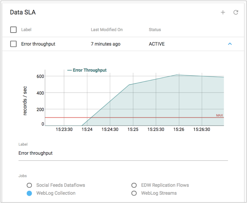The image size is (247, 203).
Task: Click the Data SLA panel title
Action: [x=23, y=12]
